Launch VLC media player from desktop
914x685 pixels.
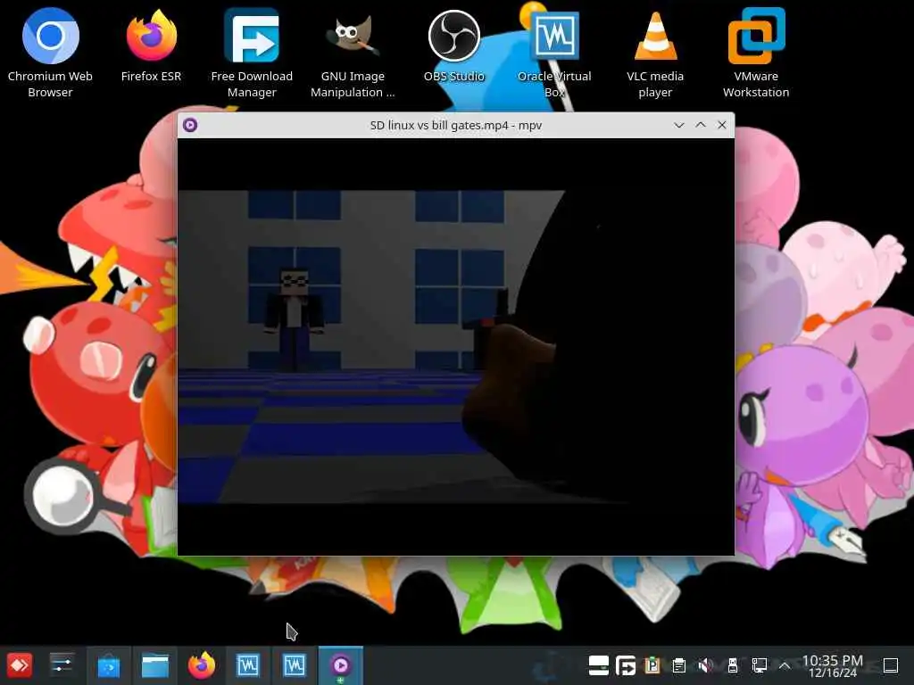(655, 53)
